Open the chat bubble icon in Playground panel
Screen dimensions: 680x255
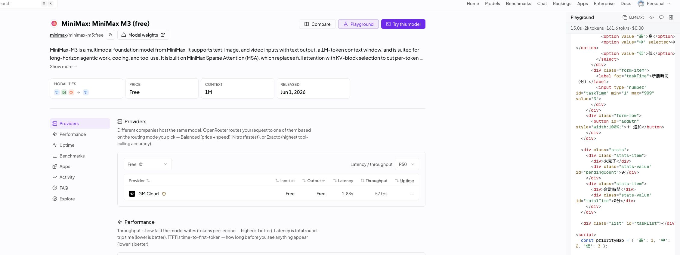coord(661,17)
